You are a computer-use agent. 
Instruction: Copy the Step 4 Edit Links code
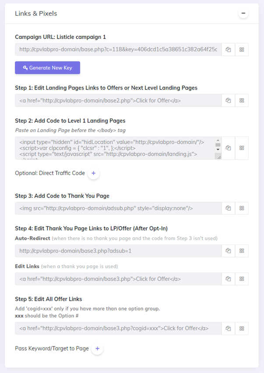228,279
